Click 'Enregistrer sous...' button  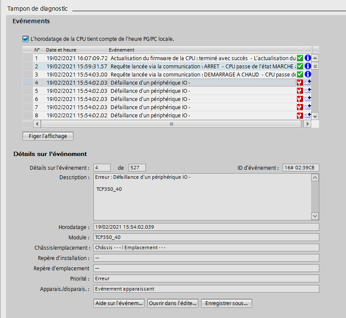[x=226, y=303]
